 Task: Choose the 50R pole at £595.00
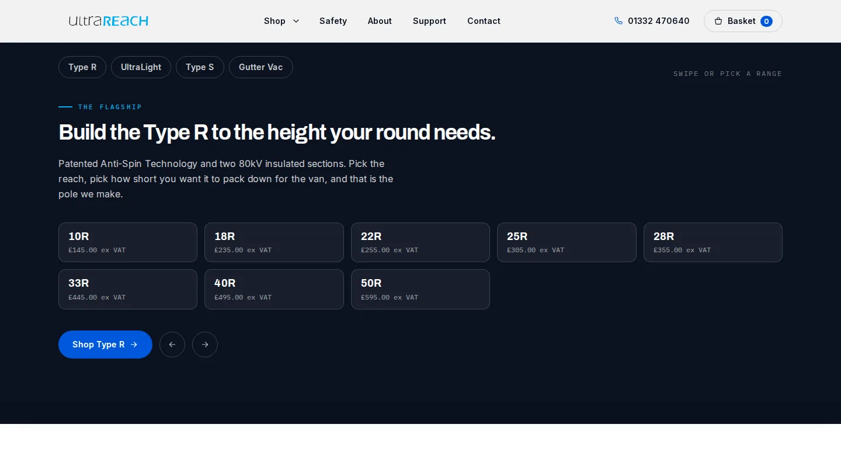pos(420,289)
